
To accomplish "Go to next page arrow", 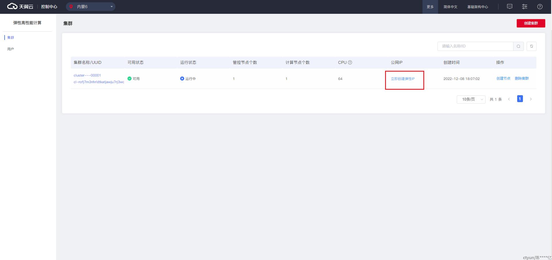I will (531, 99).
